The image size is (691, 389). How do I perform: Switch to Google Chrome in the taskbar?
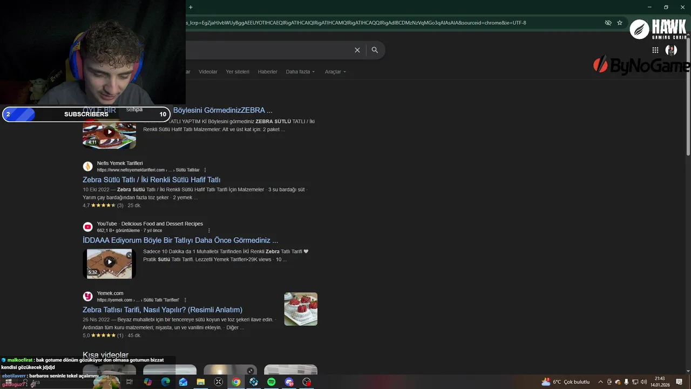(x=236, y=382)
